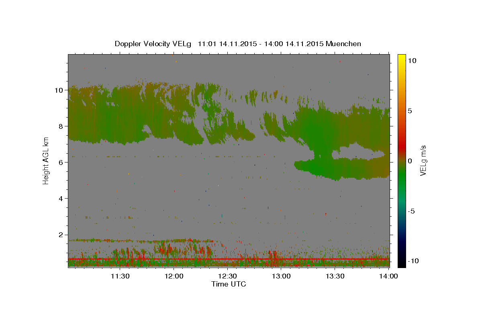Click the yellow top of the colorbar
Viewport: 482px width, 321px height.
point(401,58)
